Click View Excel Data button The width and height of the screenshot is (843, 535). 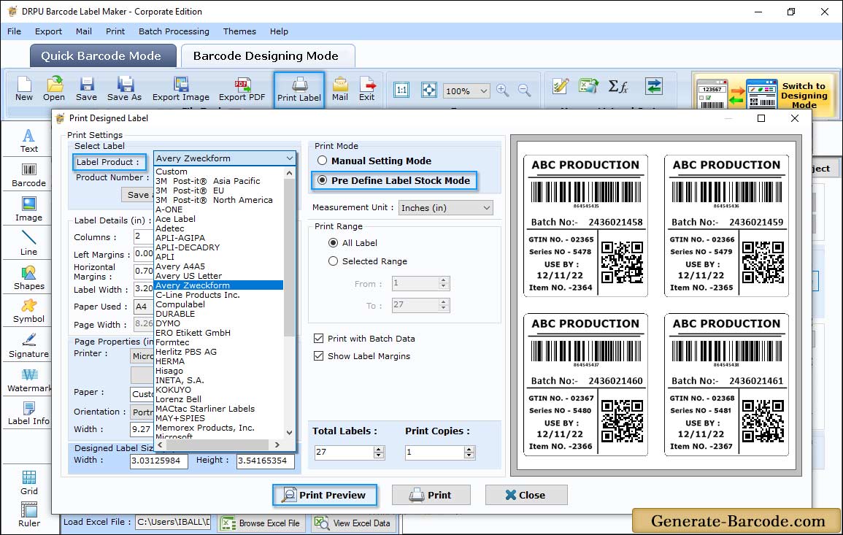(x=354, y=523)
